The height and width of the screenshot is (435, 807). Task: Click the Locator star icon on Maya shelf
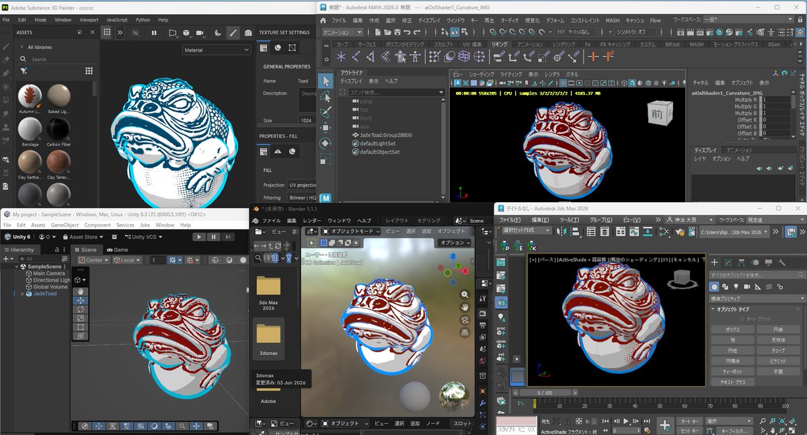(341, 56)
